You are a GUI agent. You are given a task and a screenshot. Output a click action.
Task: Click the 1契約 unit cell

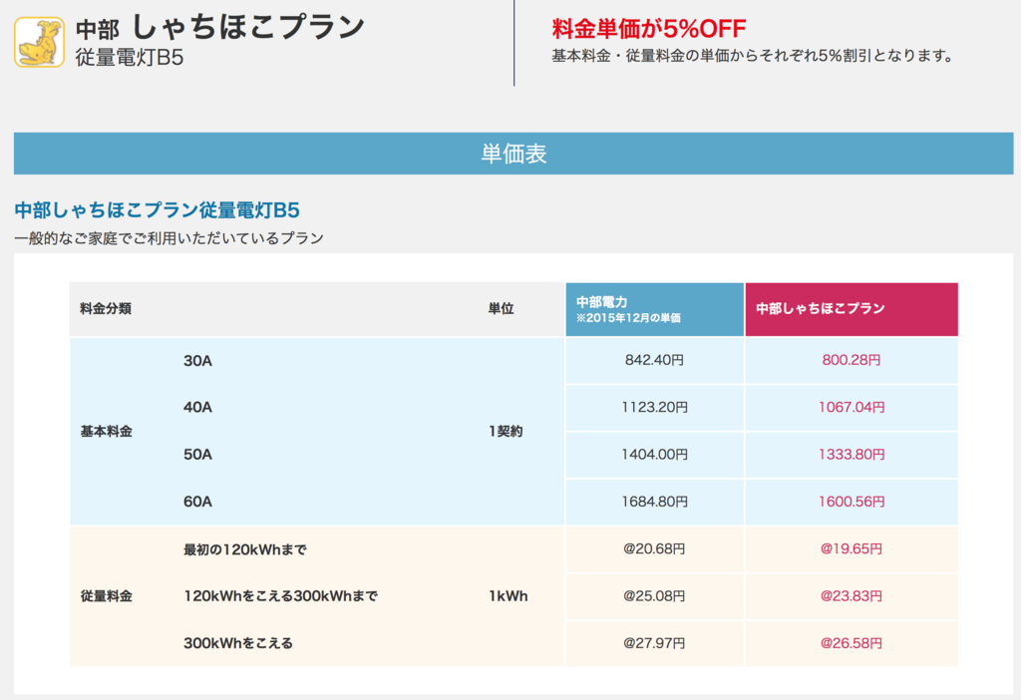click(506, 432)
